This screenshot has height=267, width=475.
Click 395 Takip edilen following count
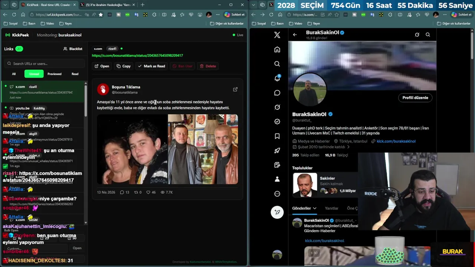(307, 155)
